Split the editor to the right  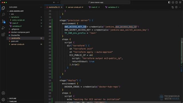[x=176, y=7]
